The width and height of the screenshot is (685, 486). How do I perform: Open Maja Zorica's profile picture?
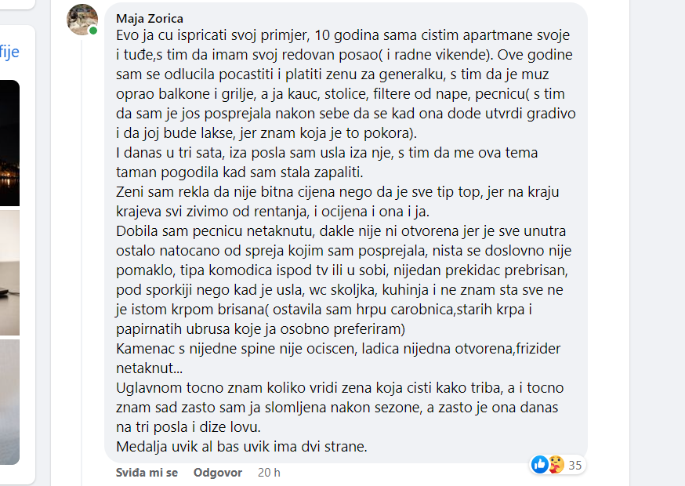(82, 20)
